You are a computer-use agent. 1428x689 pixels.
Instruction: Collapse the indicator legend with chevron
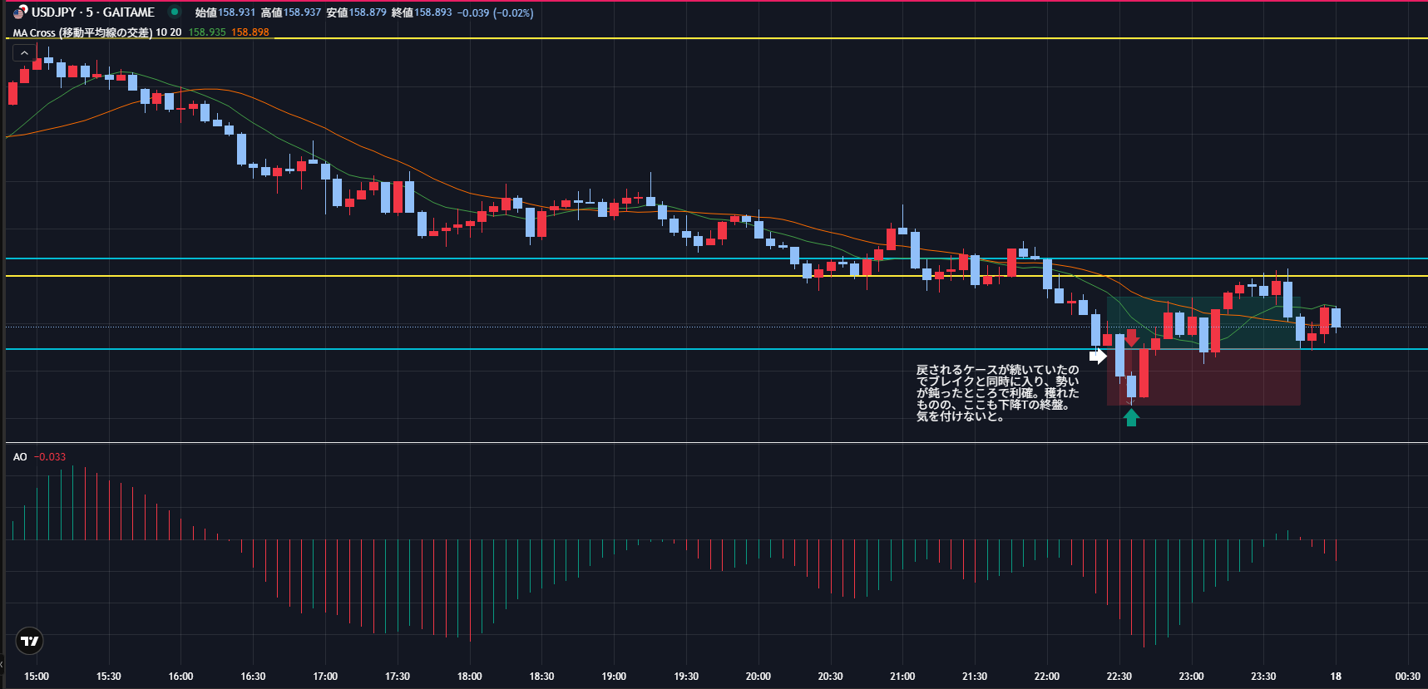(24, 53)
